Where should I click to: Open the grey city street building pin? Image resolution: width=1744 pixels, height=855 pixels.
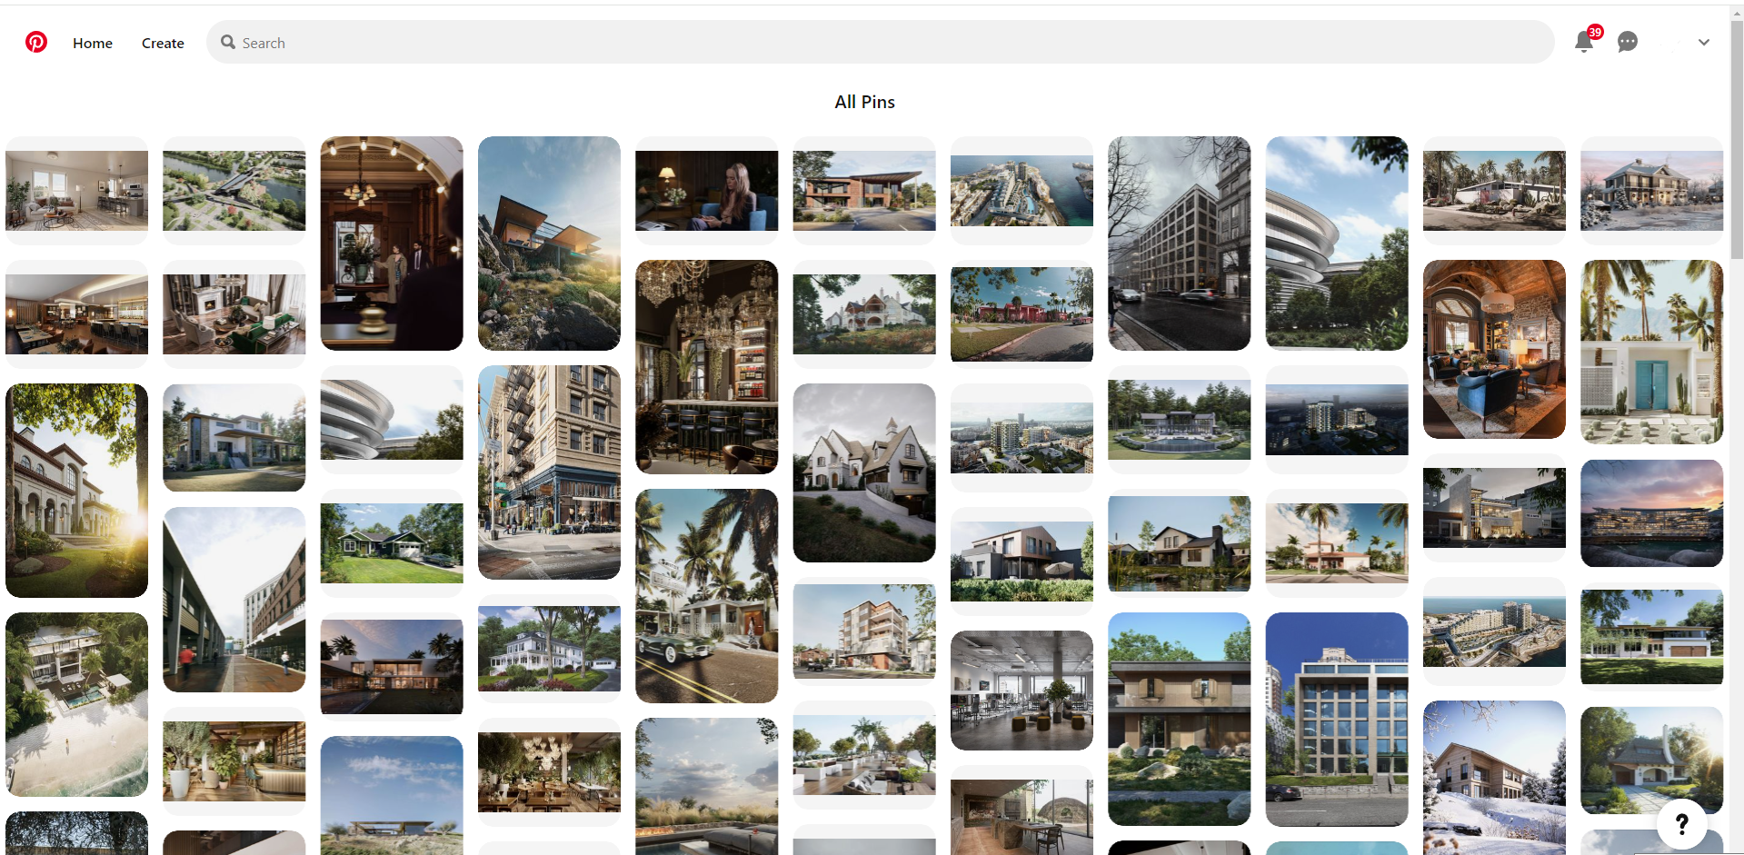[x=1179, y=244]
